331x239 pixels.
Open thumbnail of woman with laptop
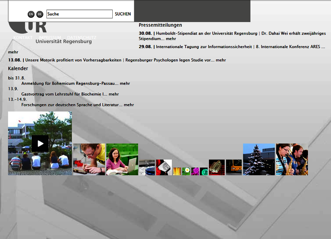coord(122,159)
